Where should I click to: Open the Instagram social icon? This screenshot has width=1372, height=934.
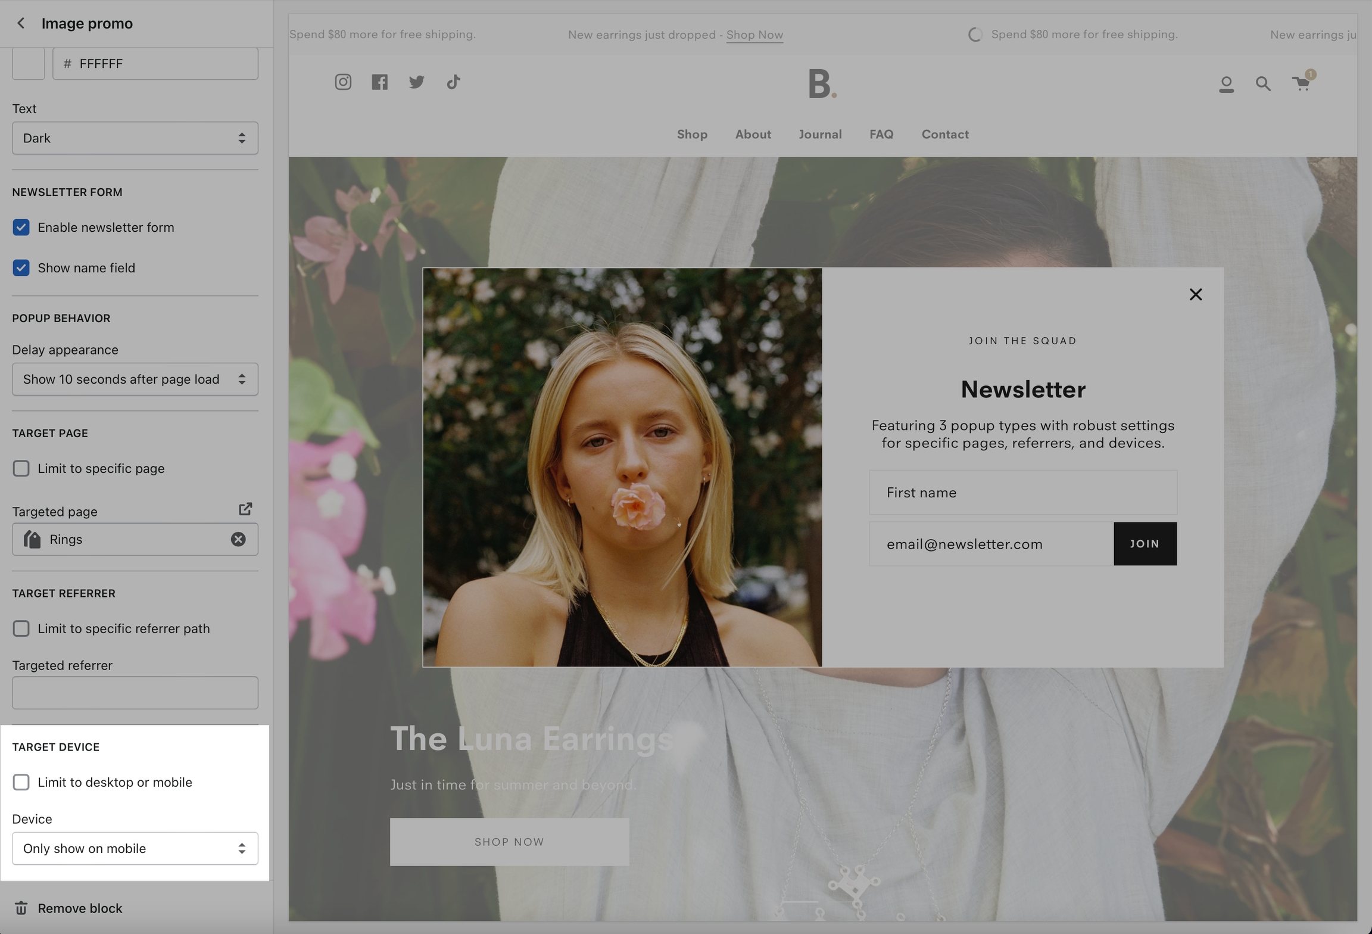coord(343,82)
